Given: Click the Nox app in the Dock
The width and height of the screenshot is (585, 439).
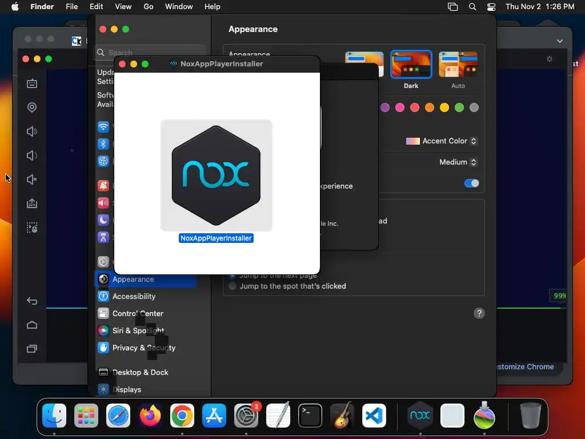Looking at the screenshot, I should 420,415.
